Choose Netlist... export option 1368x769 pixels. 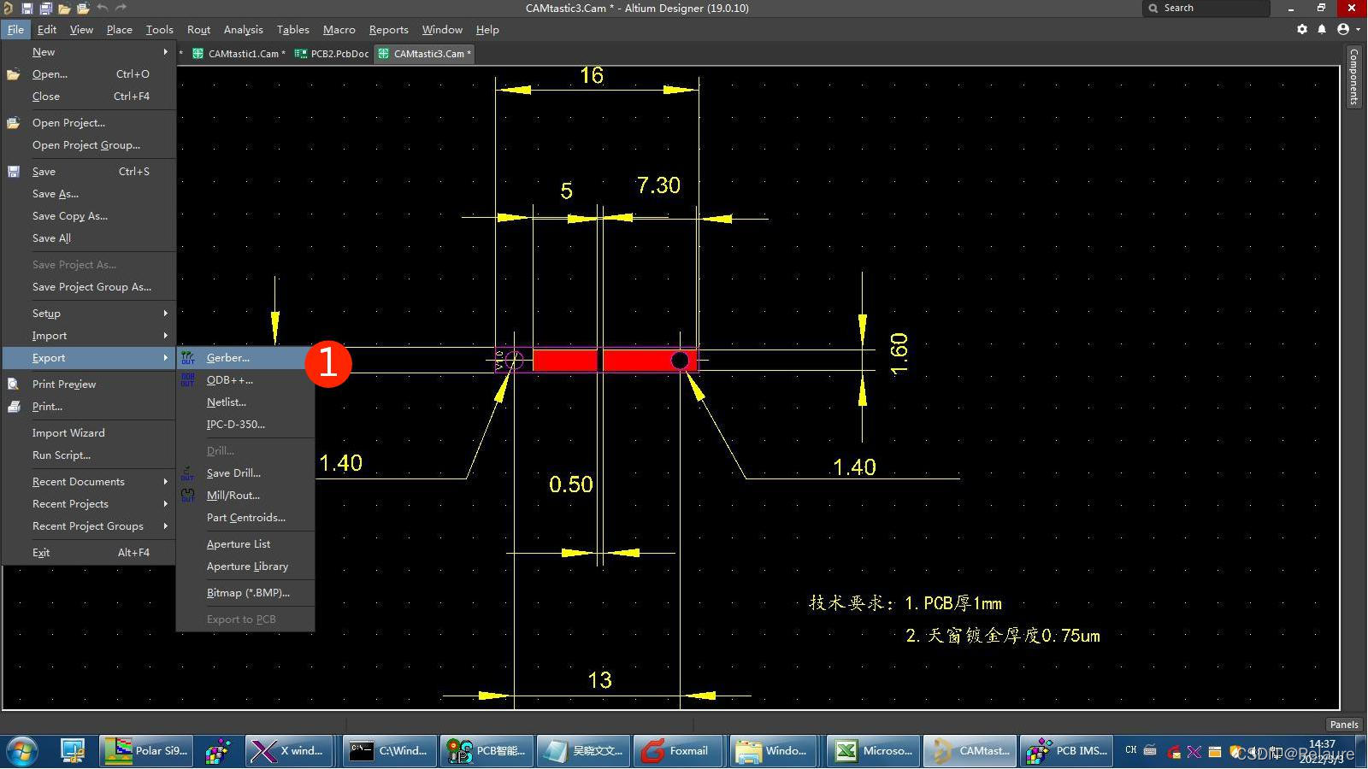(x=245, y=402)
